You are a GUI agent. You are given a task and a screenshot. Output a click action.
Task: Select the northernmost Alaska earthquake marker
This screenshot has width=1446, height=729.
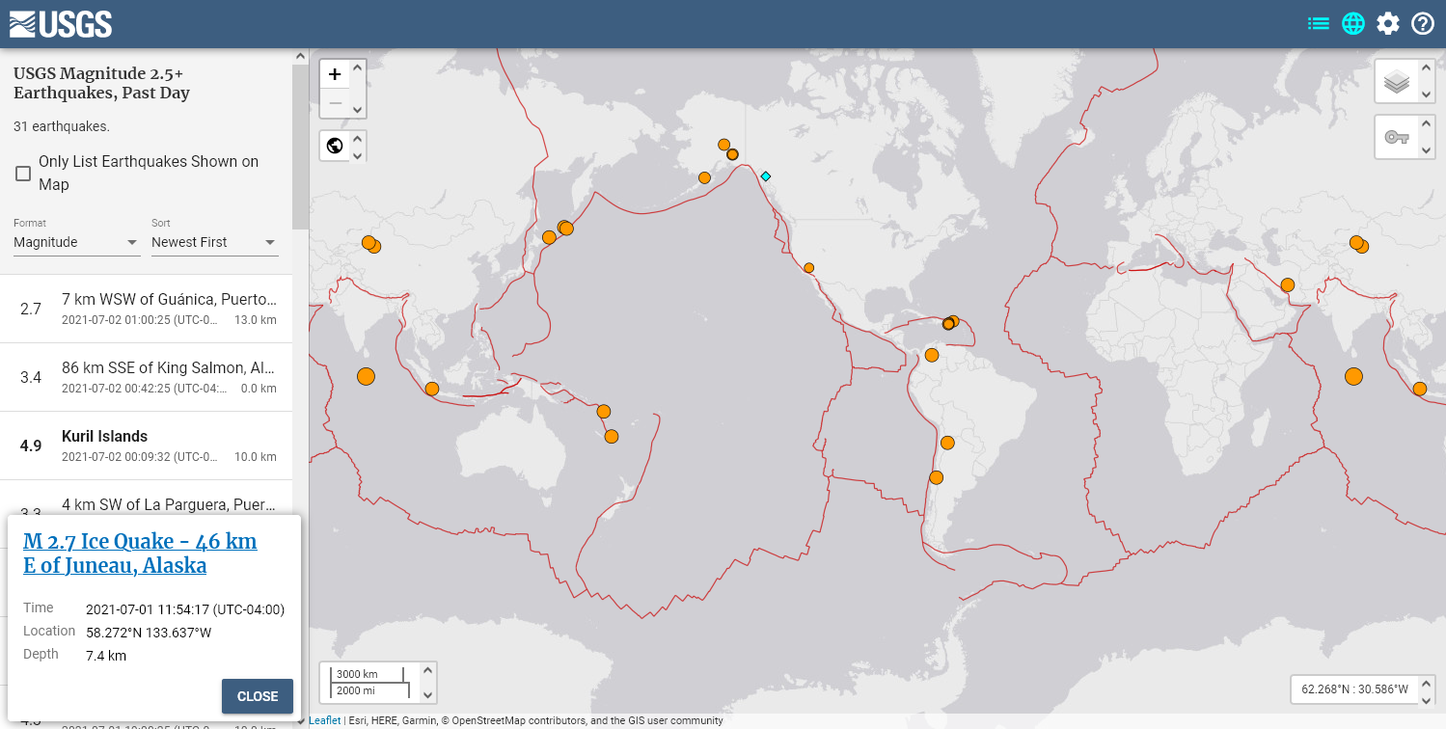click(x=723, y=145)
